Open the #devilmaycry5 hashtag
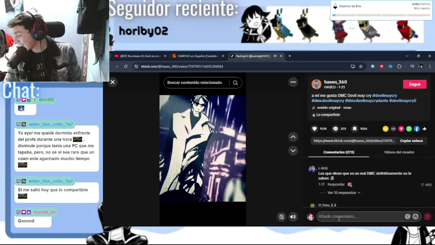Screen dimensions: 435x245 click(403, 101)
